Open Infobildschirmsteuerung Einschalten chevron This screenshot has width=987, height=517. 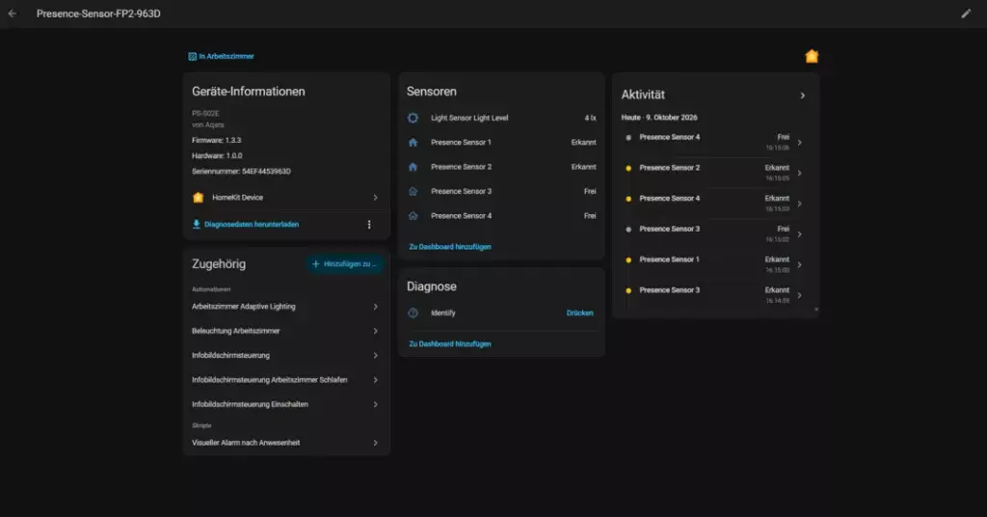point(375,404)
